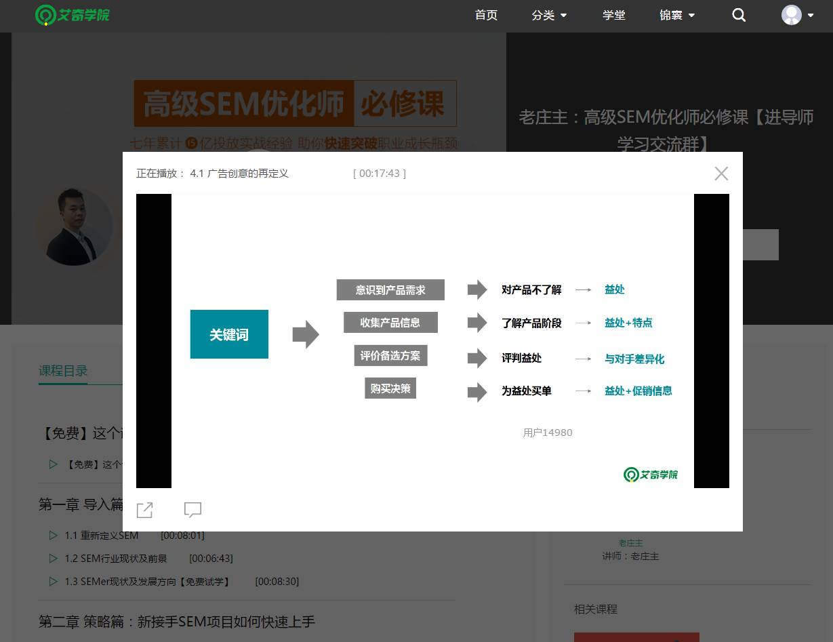The width and height of the screenshot is (833, 642).
Task: Go to 首页 in navigation bar
Action: (486, 15)
